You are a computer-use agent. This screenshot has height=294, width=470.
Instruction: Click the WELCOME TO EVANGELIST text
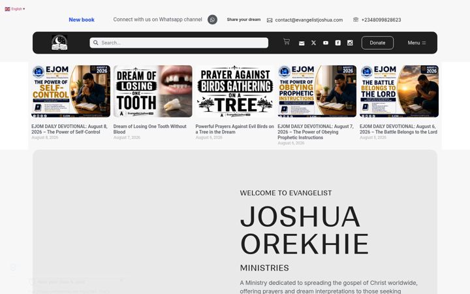pos(286,193)
